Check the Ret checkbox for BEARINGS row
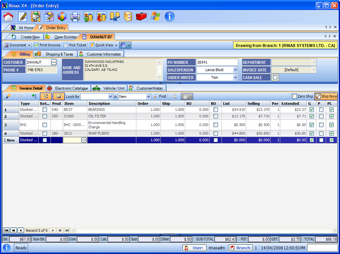340x254 pixels. click(x=45, y=110)
